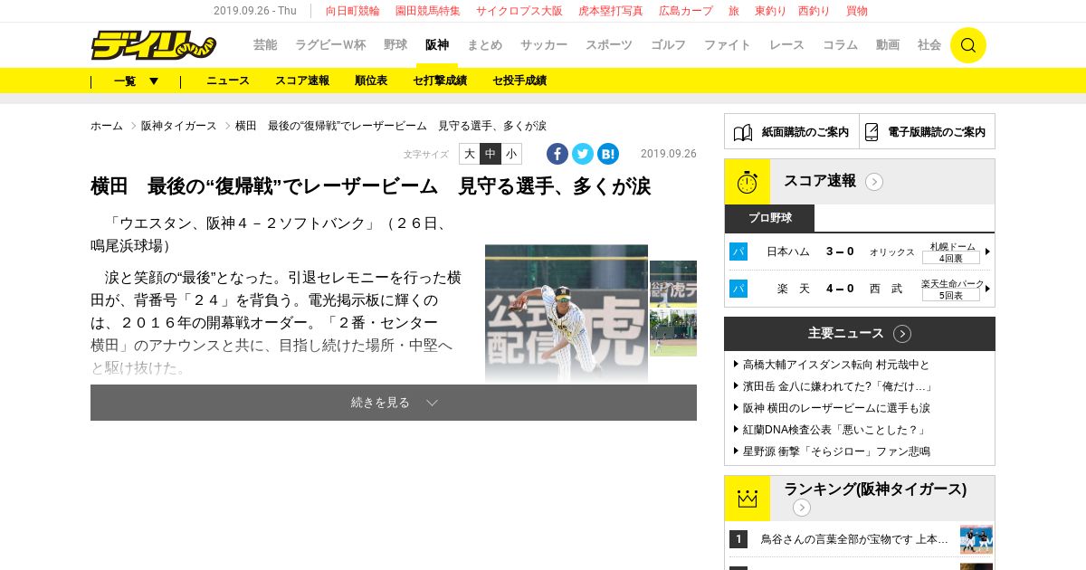Open the 向日町競輪 top link
This screenshot has width=1086, height=570.
click(353, 11)
